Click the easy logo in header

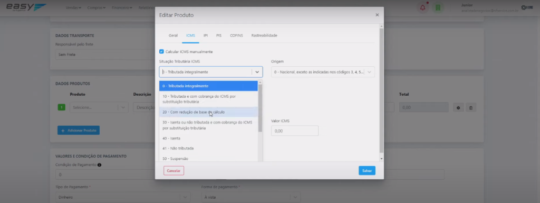tap(26, 7)
